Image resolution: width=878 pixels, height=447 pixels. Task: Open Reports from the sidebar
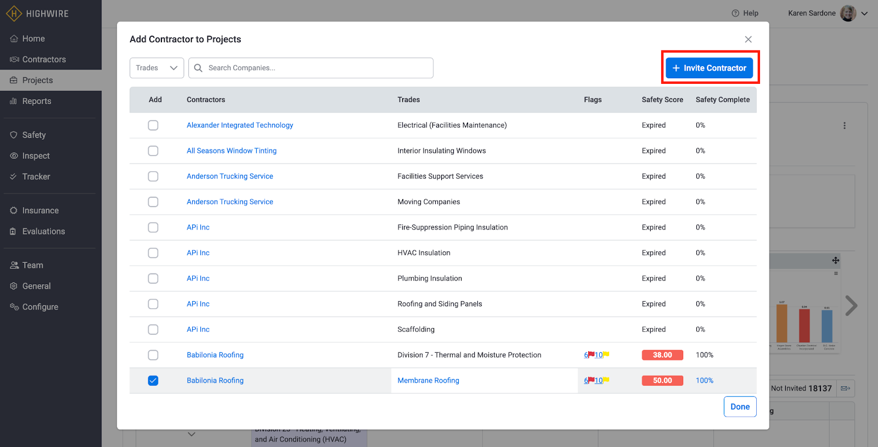(x=37, y=101)
